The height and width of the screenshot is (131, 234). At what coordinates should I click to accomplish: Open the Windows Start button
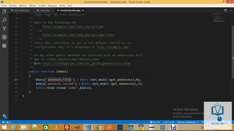coord(4,127)
